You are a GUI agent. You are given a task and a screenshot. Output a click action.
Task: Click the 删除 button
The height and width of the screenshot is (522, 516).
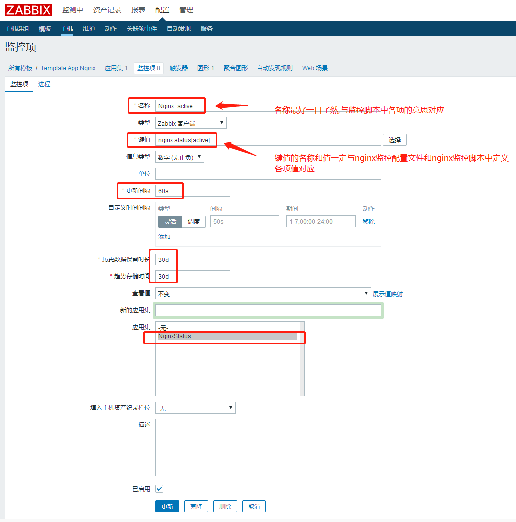point(225,506)
